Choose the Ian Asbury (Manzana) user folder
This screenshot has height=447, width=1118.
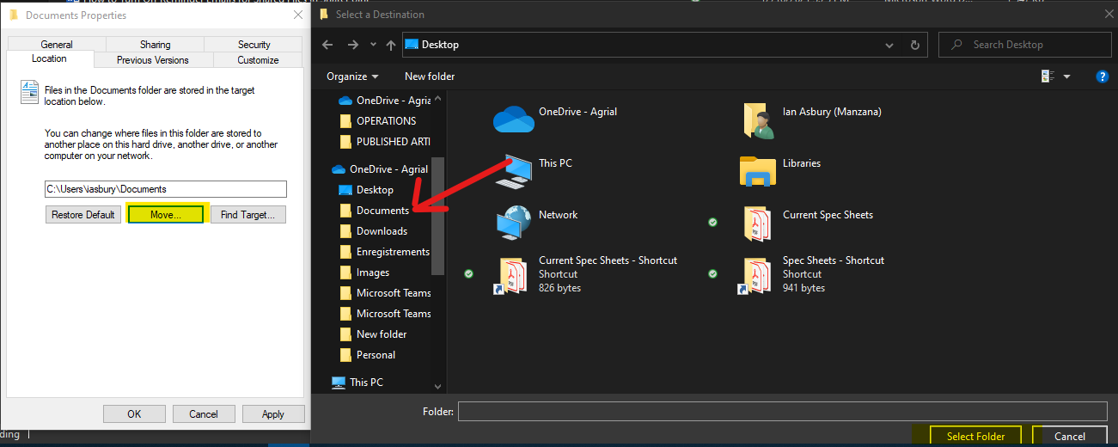click(x=758, y=120)
